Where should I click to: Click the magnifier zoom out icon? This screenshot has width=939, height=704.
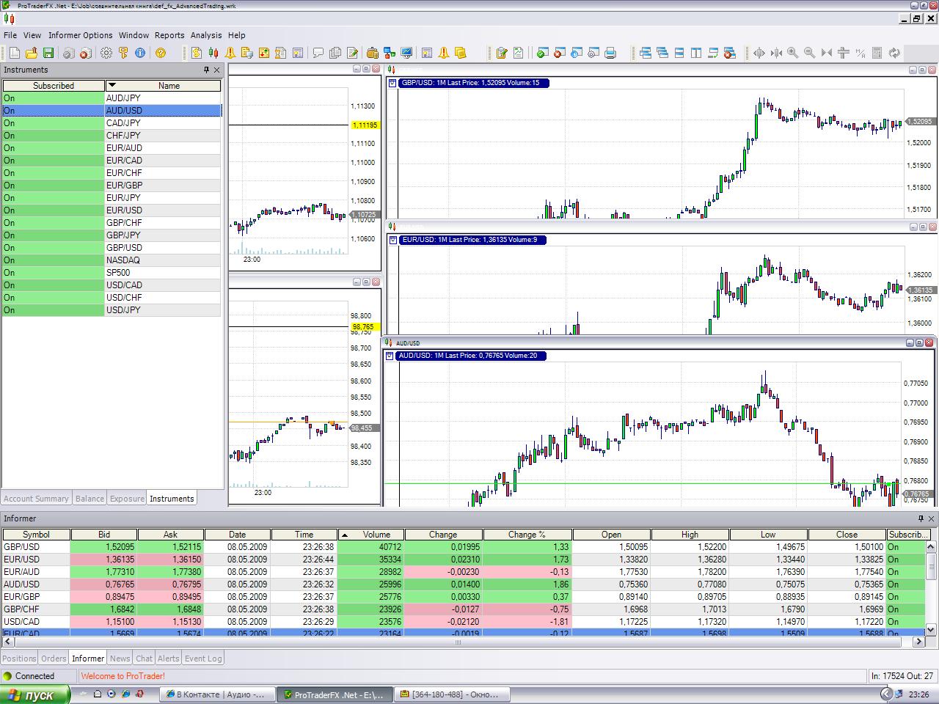[810, 53]
